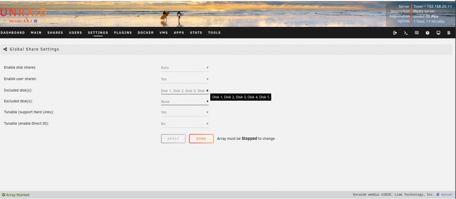The width and height of the screenshot is (456, 199).
Task: Click the uptime '1 hour, 11 minutes'
Action: [x=429, y=21]
